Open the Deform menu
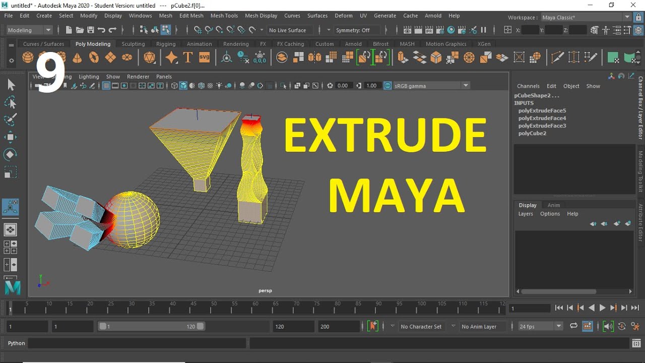Screen dimensions: 645x363 [344, 16]
